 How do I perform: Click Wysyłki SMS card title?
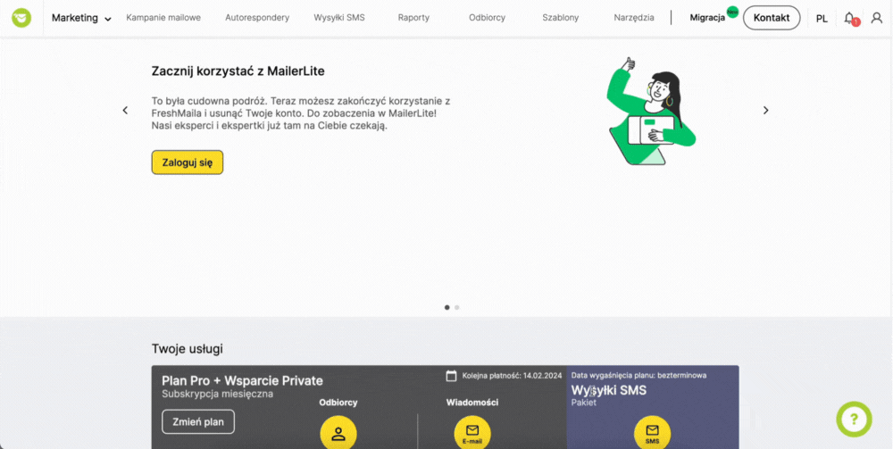(x=609, y=391)
